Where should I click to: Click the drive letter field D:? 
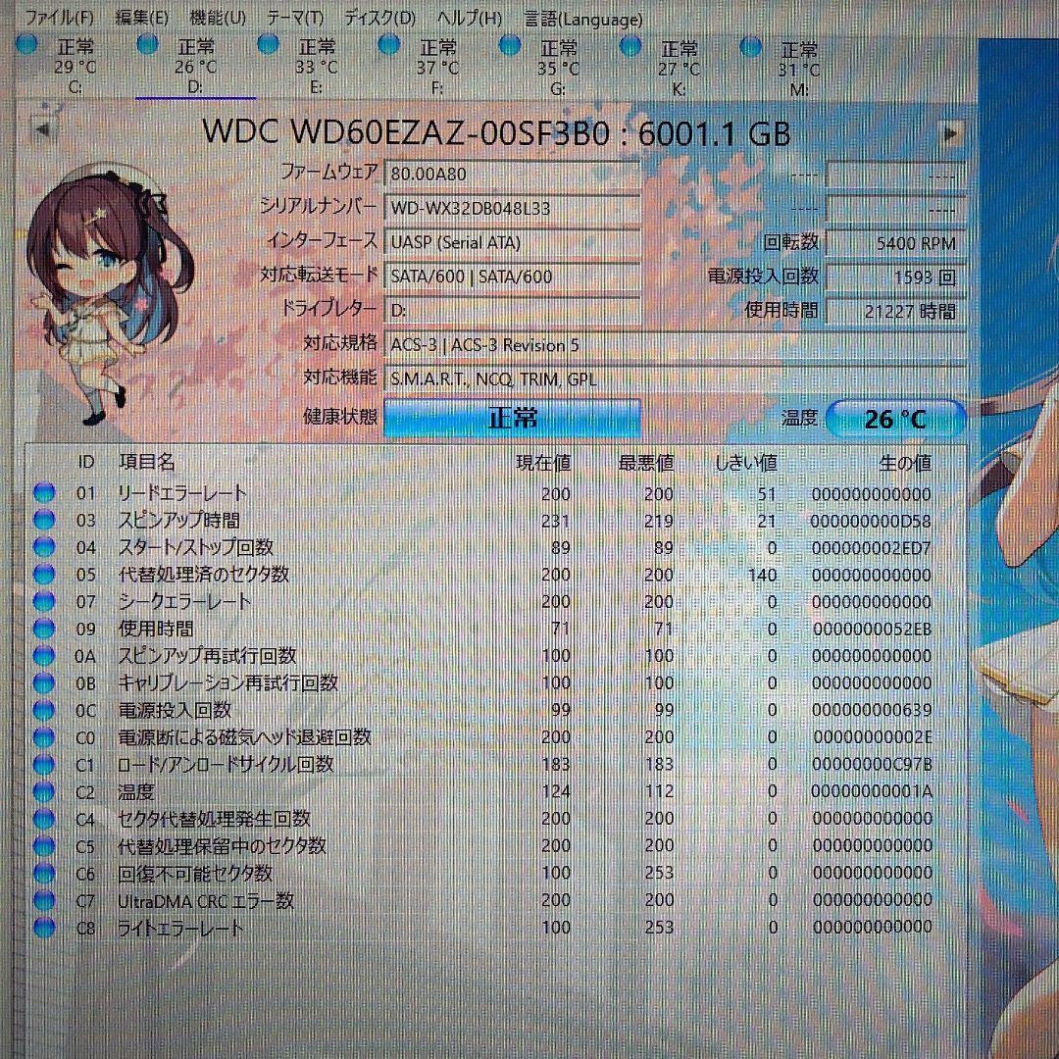[512, 310]
